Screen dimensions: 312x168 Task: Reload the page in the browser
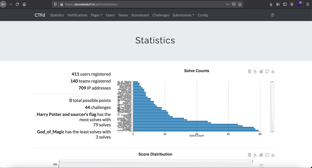pyautogui.click(x=17, y=4)
